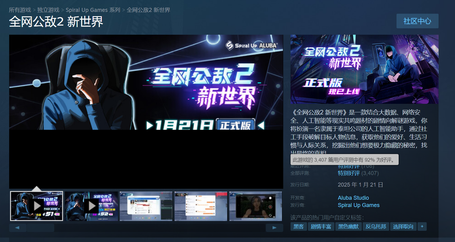Click the game header capsule image
Image resolution: width=455 pixels, height=242 pixels.
pyautogui.click(x=365, y=69)
